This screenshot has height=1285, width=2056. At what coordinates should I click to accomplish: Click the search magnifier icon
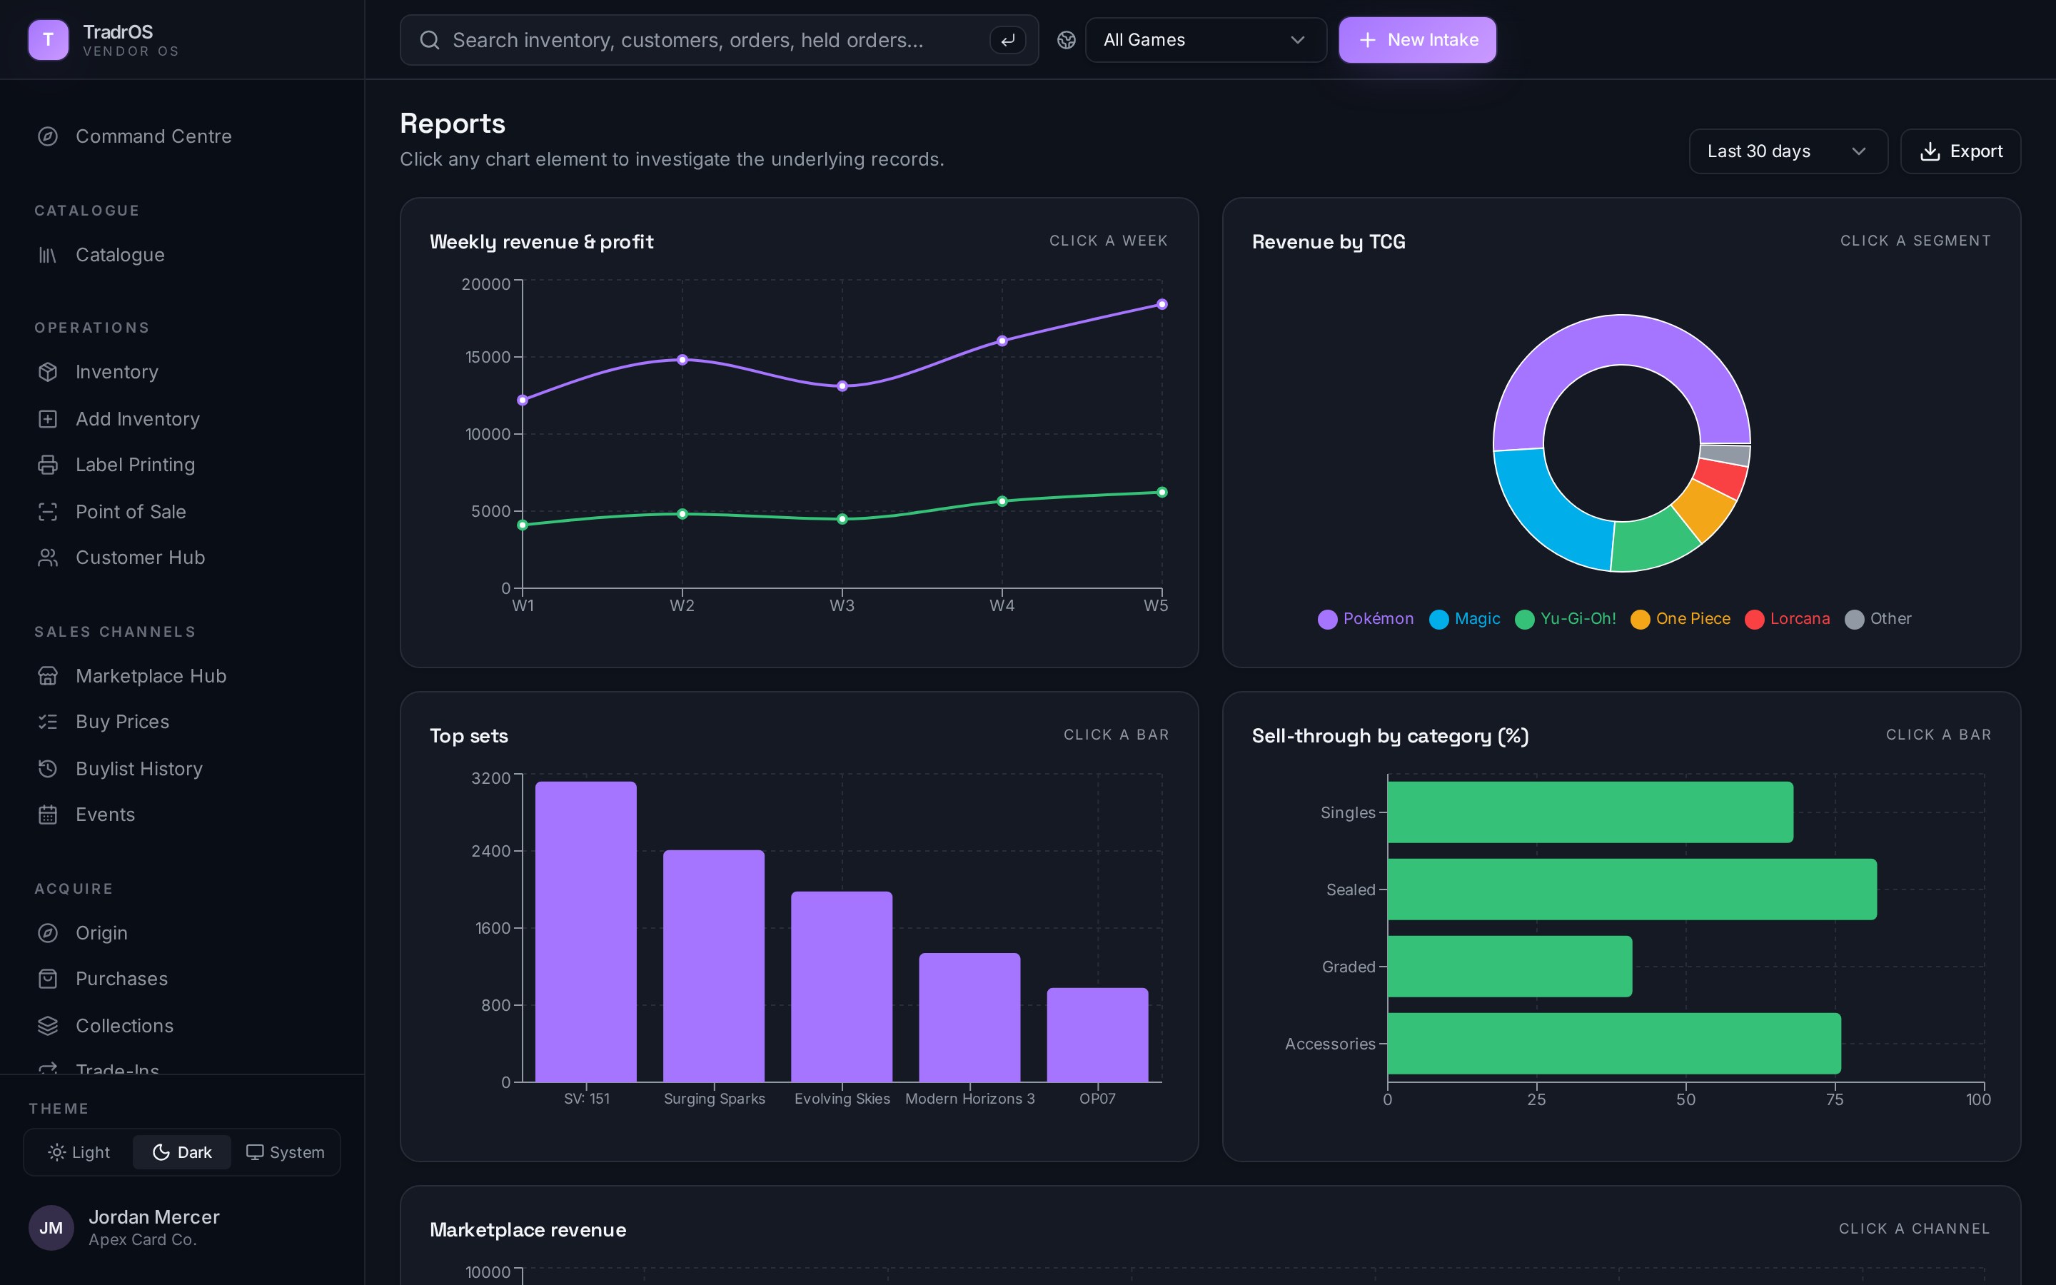[430, 40]
